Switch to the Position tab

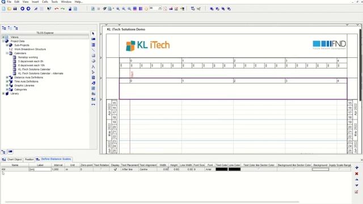tap(29, 159)
